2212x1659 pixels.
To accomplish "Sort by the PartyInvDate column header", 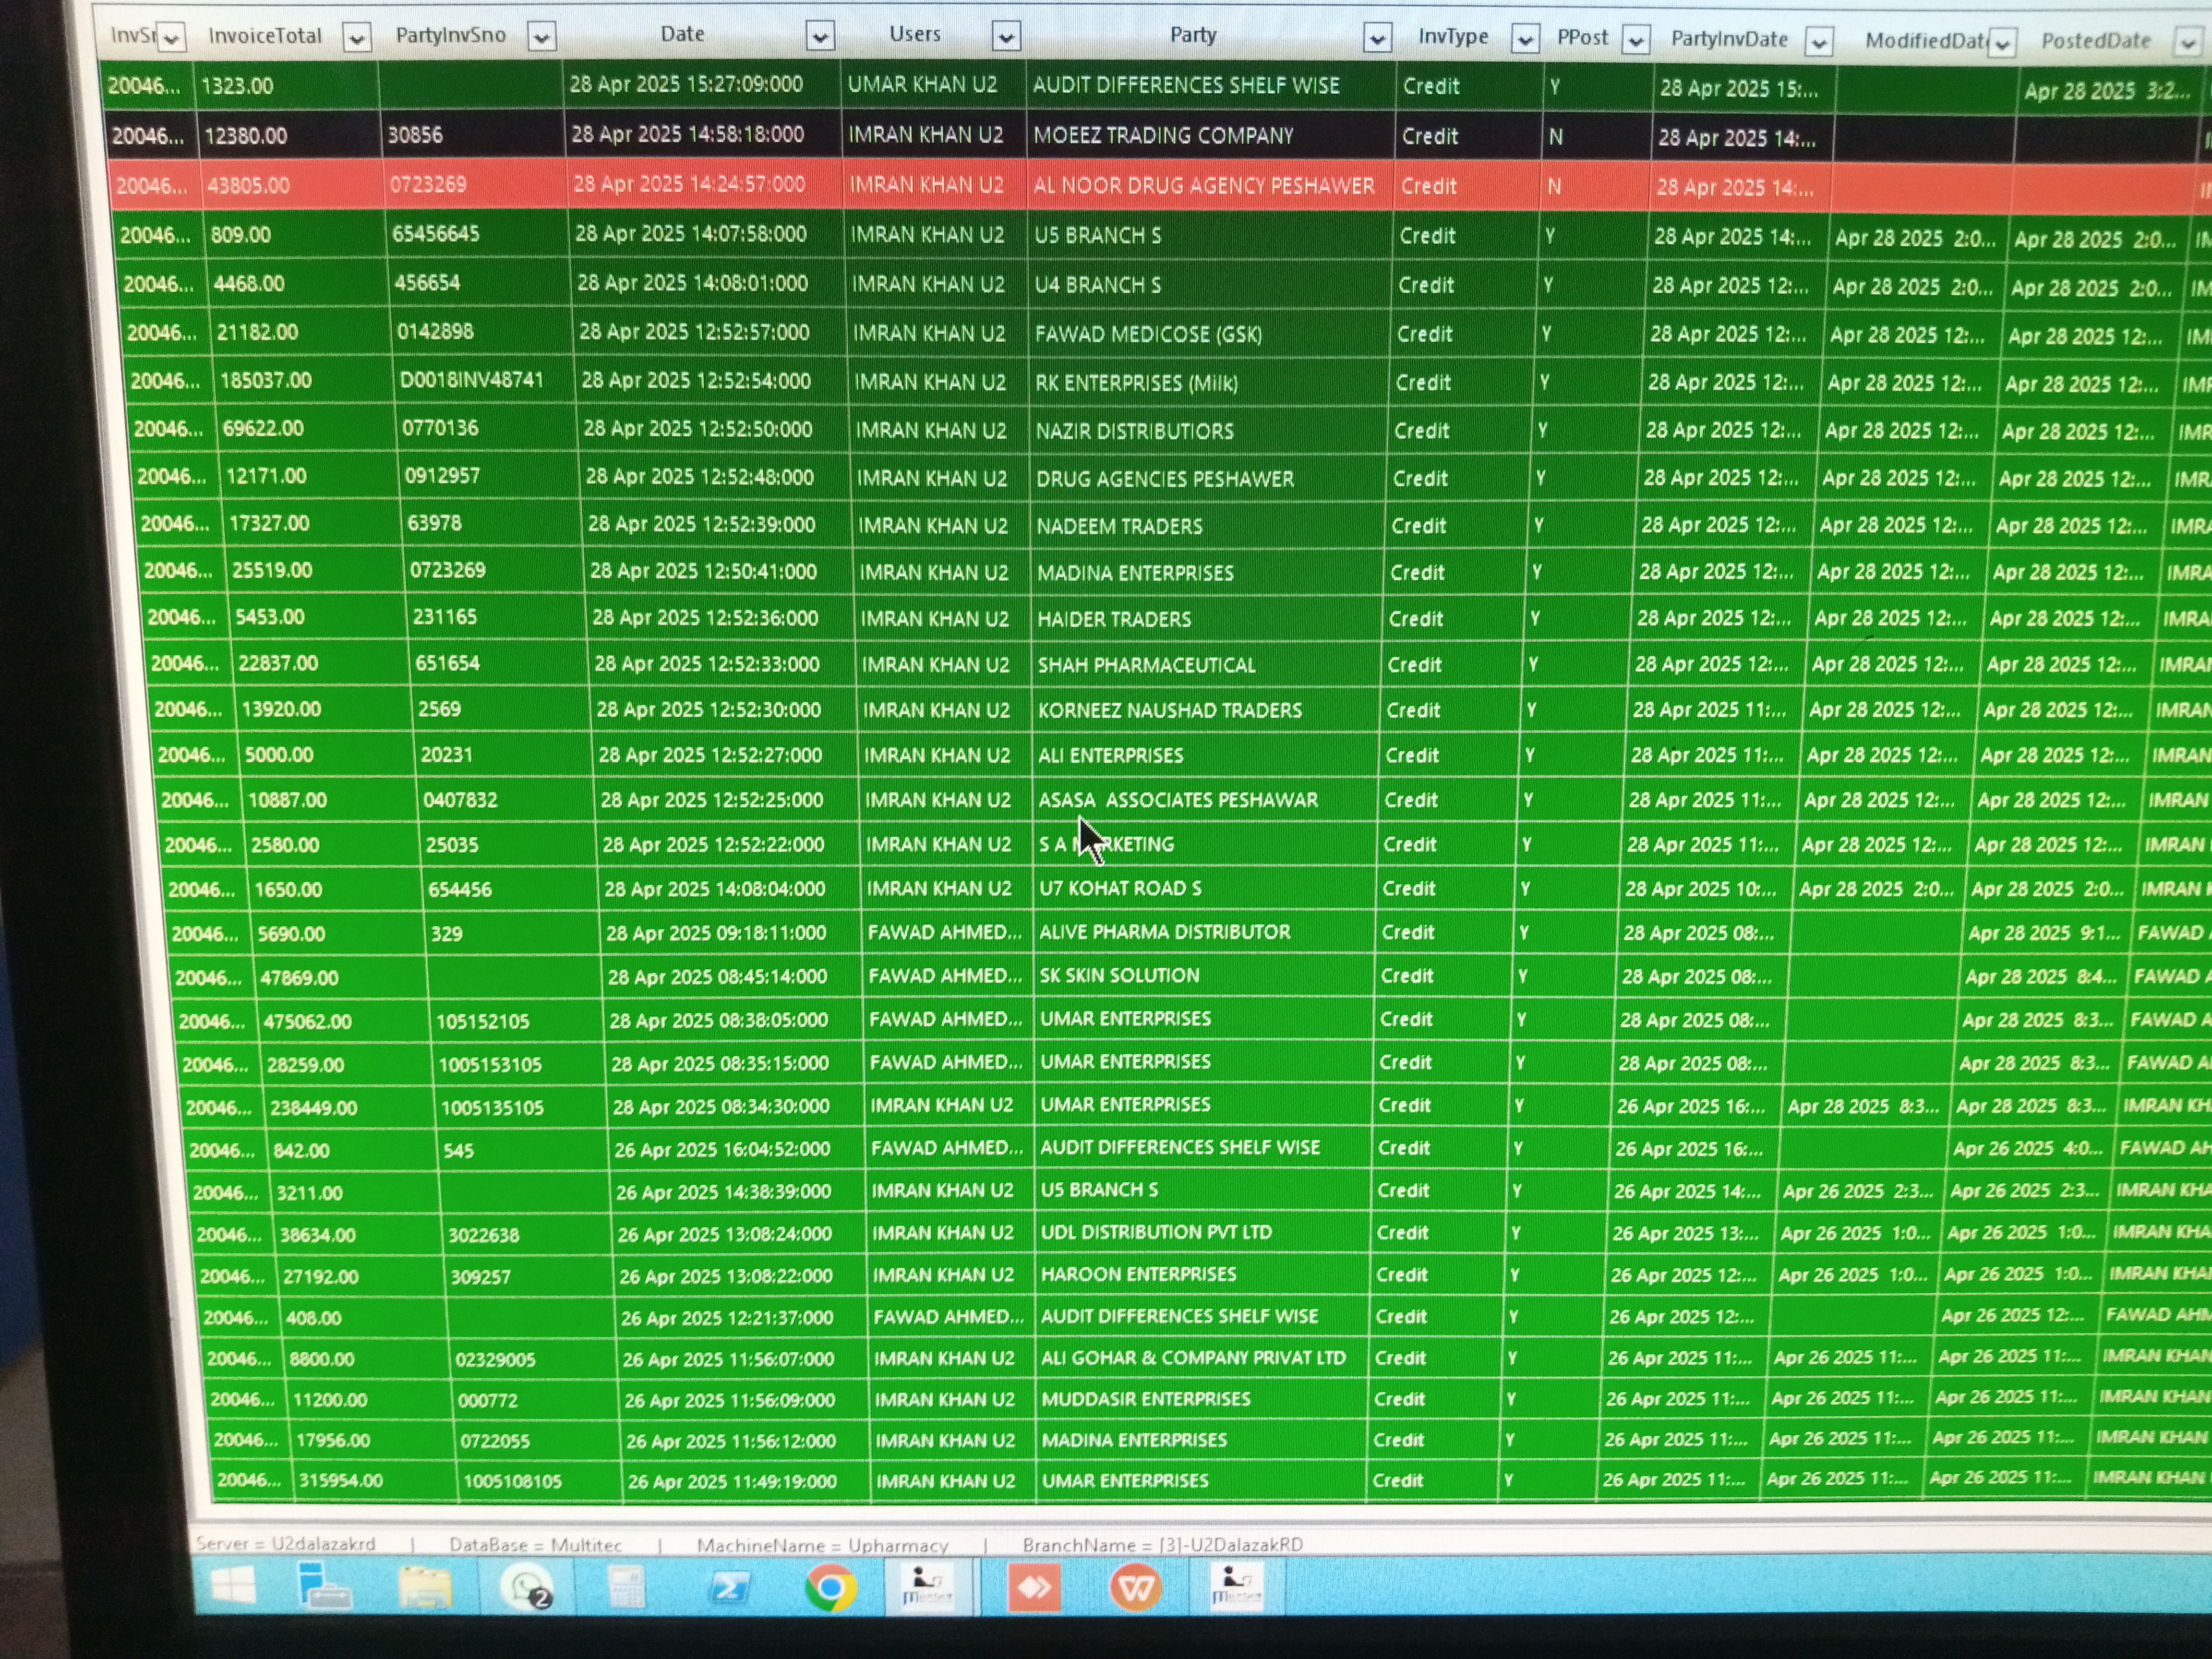I will pos(1729,40).
